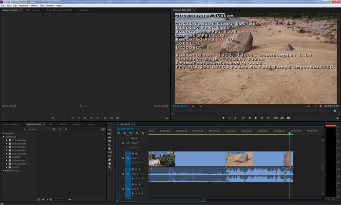Open the Media Browser recent directories dropdown
The image size is (341, 205).
point(25,130)
